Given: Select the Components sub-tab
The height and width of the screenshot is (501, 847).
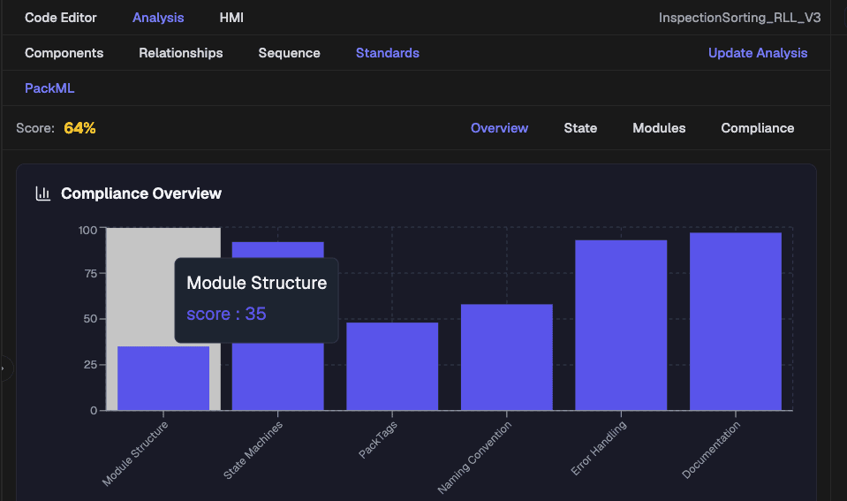Looking at the screenshot, I should point(64,53).
